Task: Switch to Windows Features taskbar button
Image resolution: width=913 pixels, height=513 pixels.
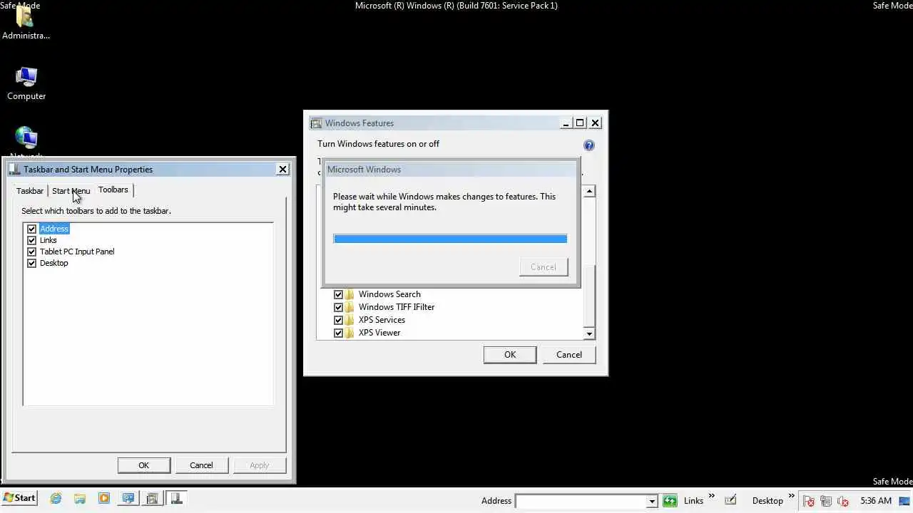Action: click(152, 499)
